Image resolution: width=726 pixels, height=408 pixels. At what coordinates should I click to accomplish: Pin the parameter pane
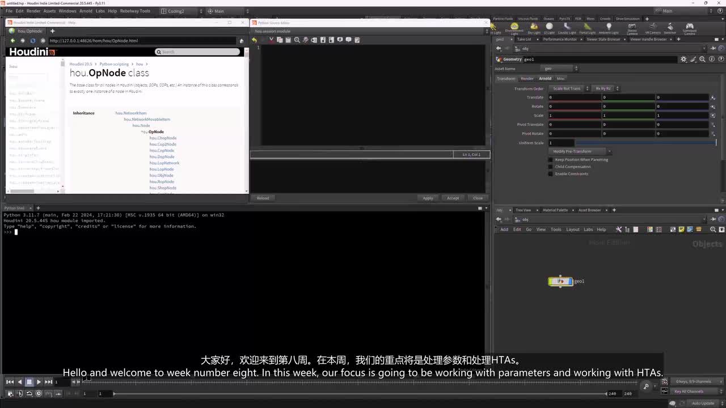tap(712, 49)
